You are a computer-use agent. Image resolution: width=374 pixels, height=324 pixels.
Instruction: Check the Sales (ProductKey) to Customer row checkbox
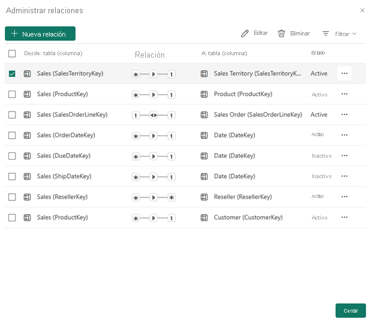12,218
